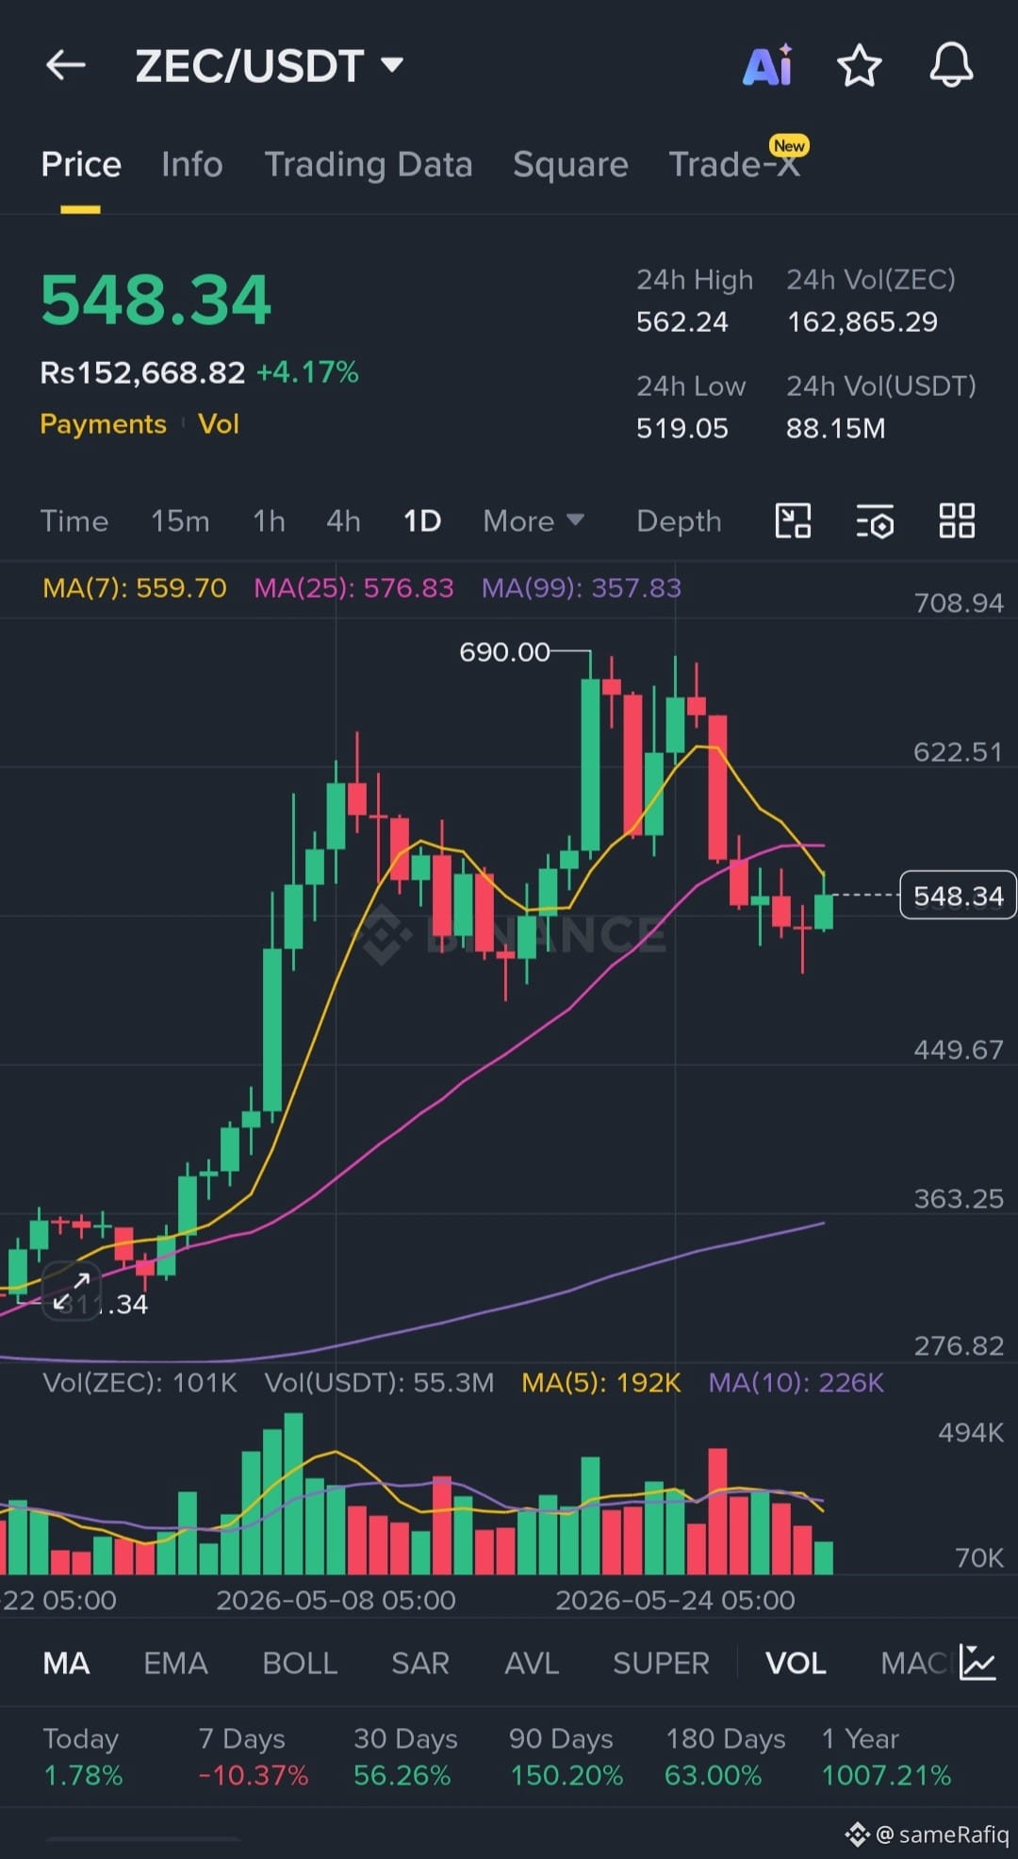This screenshot has width=1018, height=1859.
Task: Open the four-square grid layout icon
Action: click(957, 520)
